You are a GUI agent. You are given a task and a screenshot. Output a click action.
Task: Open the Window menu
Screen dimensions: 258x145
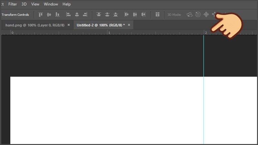click(x=51, y=4)
